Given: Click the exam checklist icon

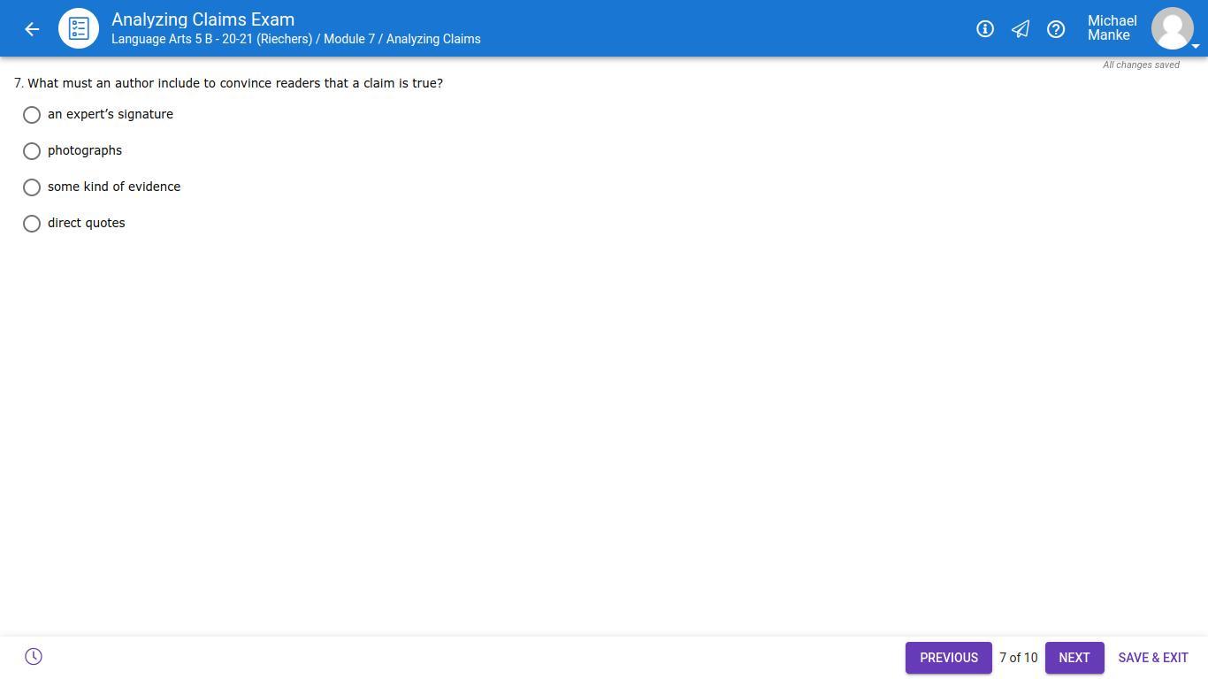Looking at the screenshot, I should (x=79, y=29).
